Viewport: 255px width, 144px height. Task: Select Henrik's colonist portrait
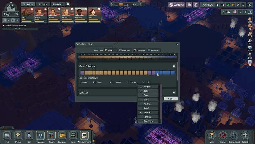point(54,15)
